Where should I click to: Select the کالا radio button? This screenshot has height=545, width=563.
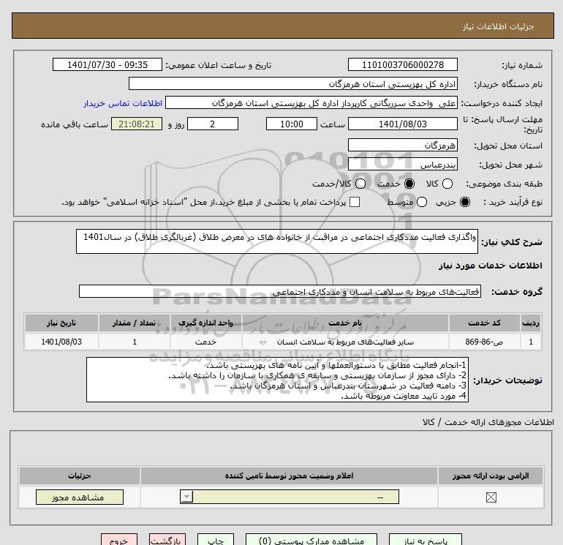tap(447, 184)
